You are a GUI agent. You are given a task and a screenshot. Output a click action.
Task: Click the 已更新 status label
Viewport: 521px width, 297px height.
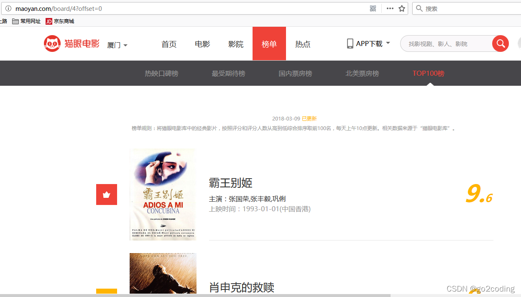pos(309,119)
